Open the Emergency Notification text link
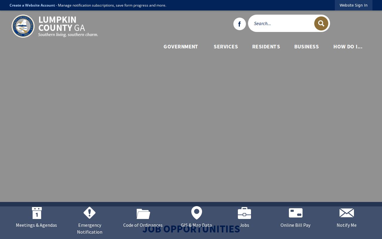This screenshot has height=239, width=382. (90, 229)
